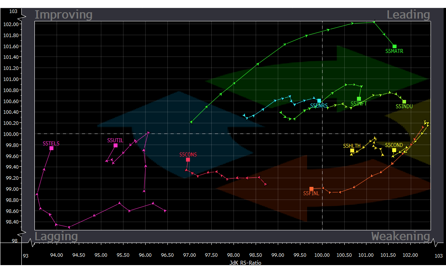Screen dimensions: 446x273
Task: Click the 100.00 y-axis tick label
Action: pyautogui.click(x=11, y=134)
